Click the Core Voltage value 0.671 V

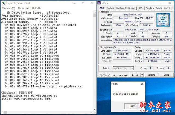tap(147, 25)
